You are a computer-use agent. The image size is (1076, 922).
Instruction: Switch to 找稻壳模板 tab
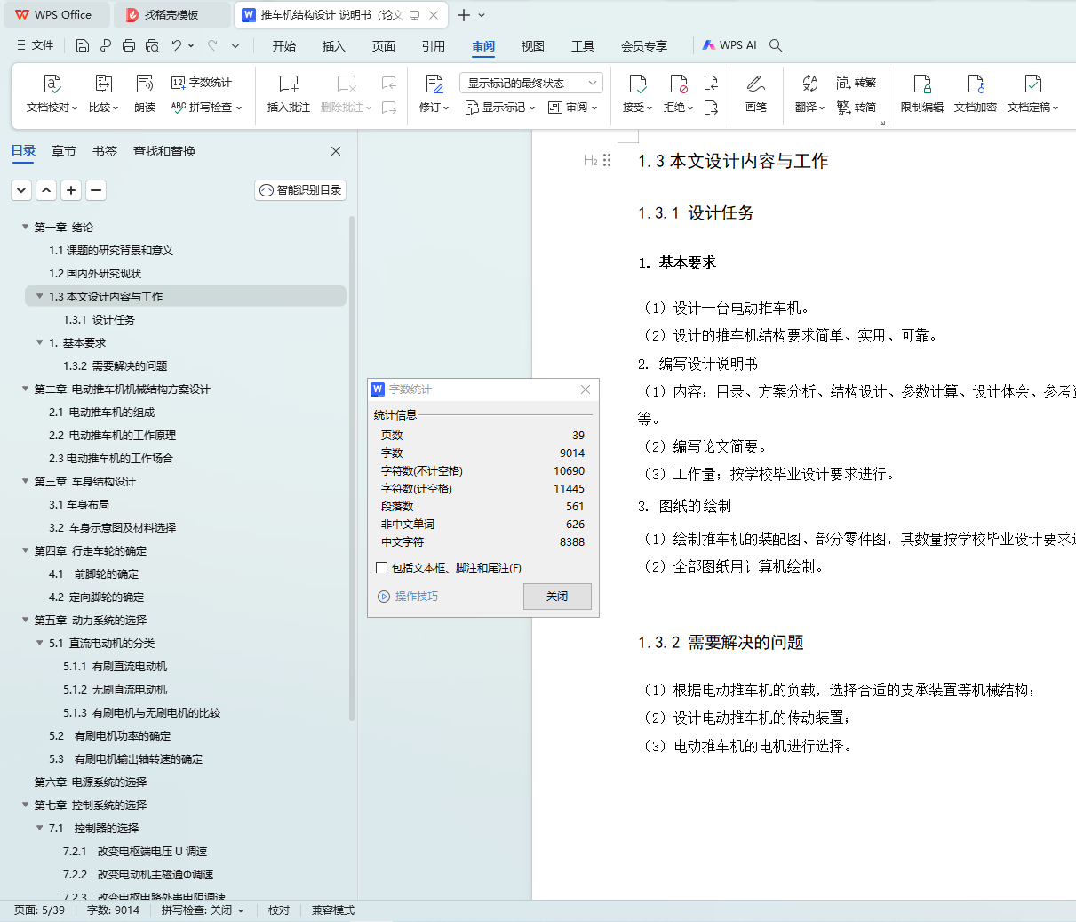tap(172, 15)
